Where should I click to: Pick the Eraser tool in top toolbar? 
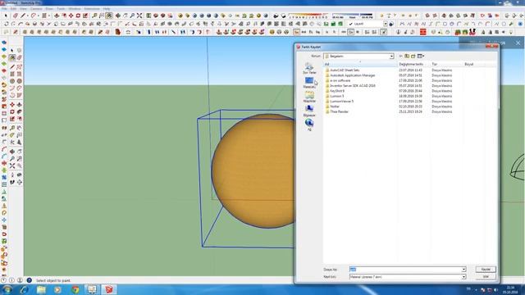click(16, 16)
